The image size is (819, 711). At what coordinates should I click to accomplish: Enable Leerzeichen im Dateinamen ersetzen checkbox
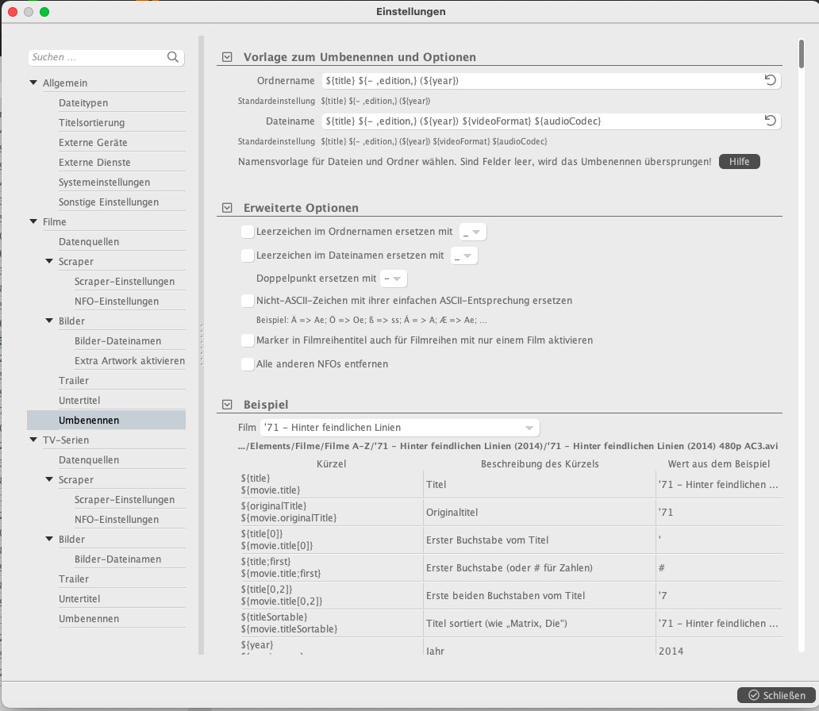tap(248, 256)
